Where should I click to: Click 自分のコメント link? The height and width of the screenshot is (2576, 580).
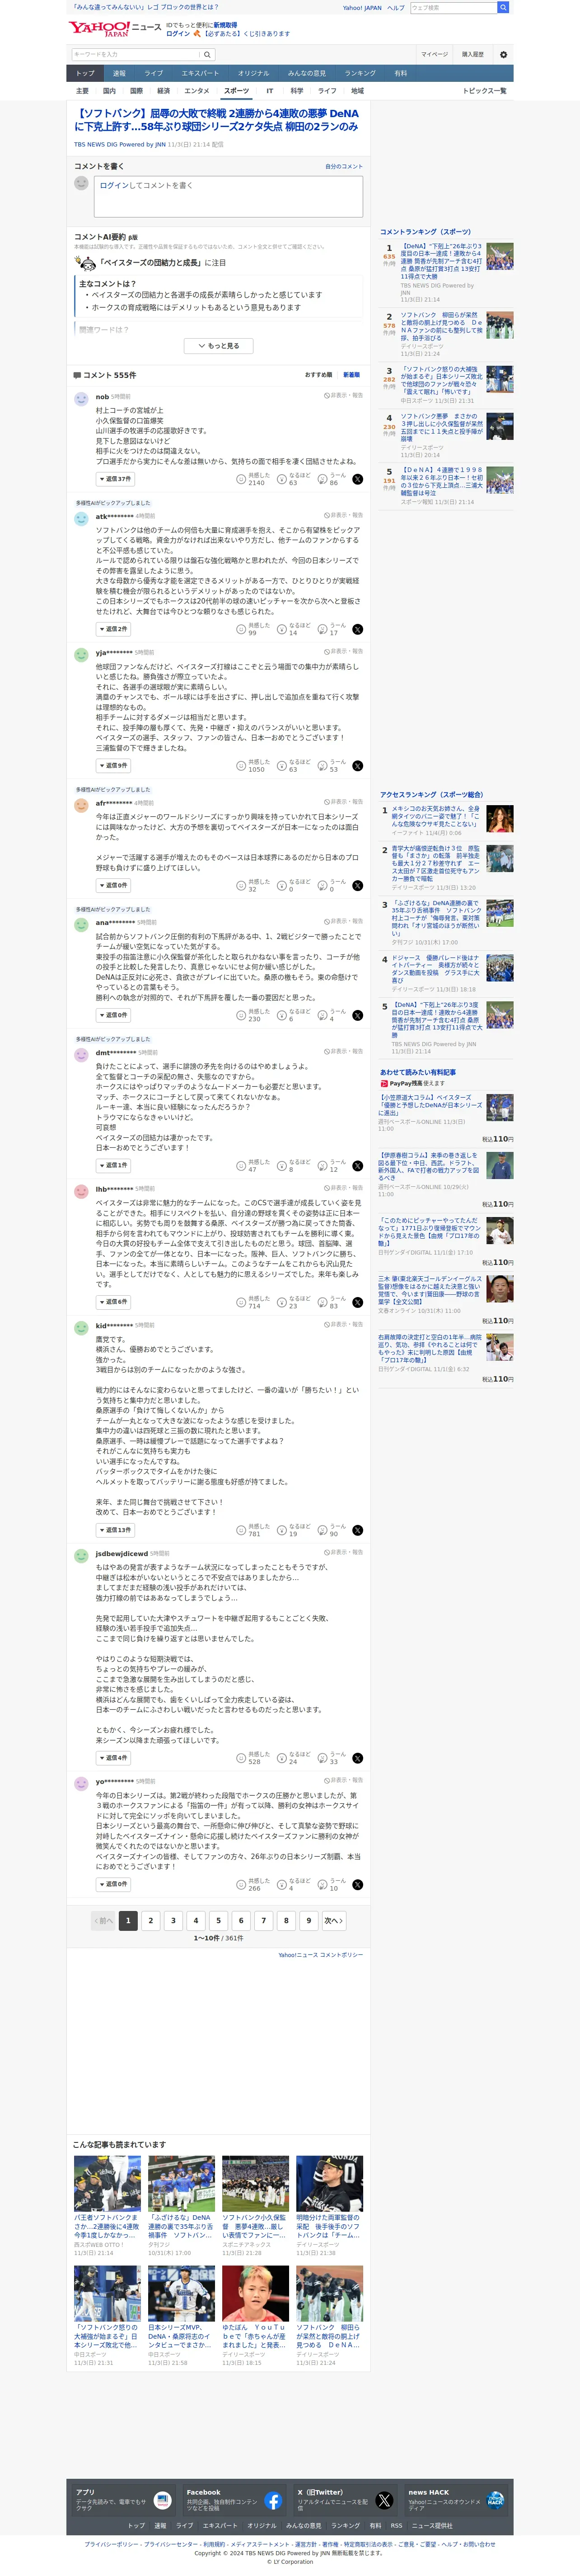[x=344, y=167]
